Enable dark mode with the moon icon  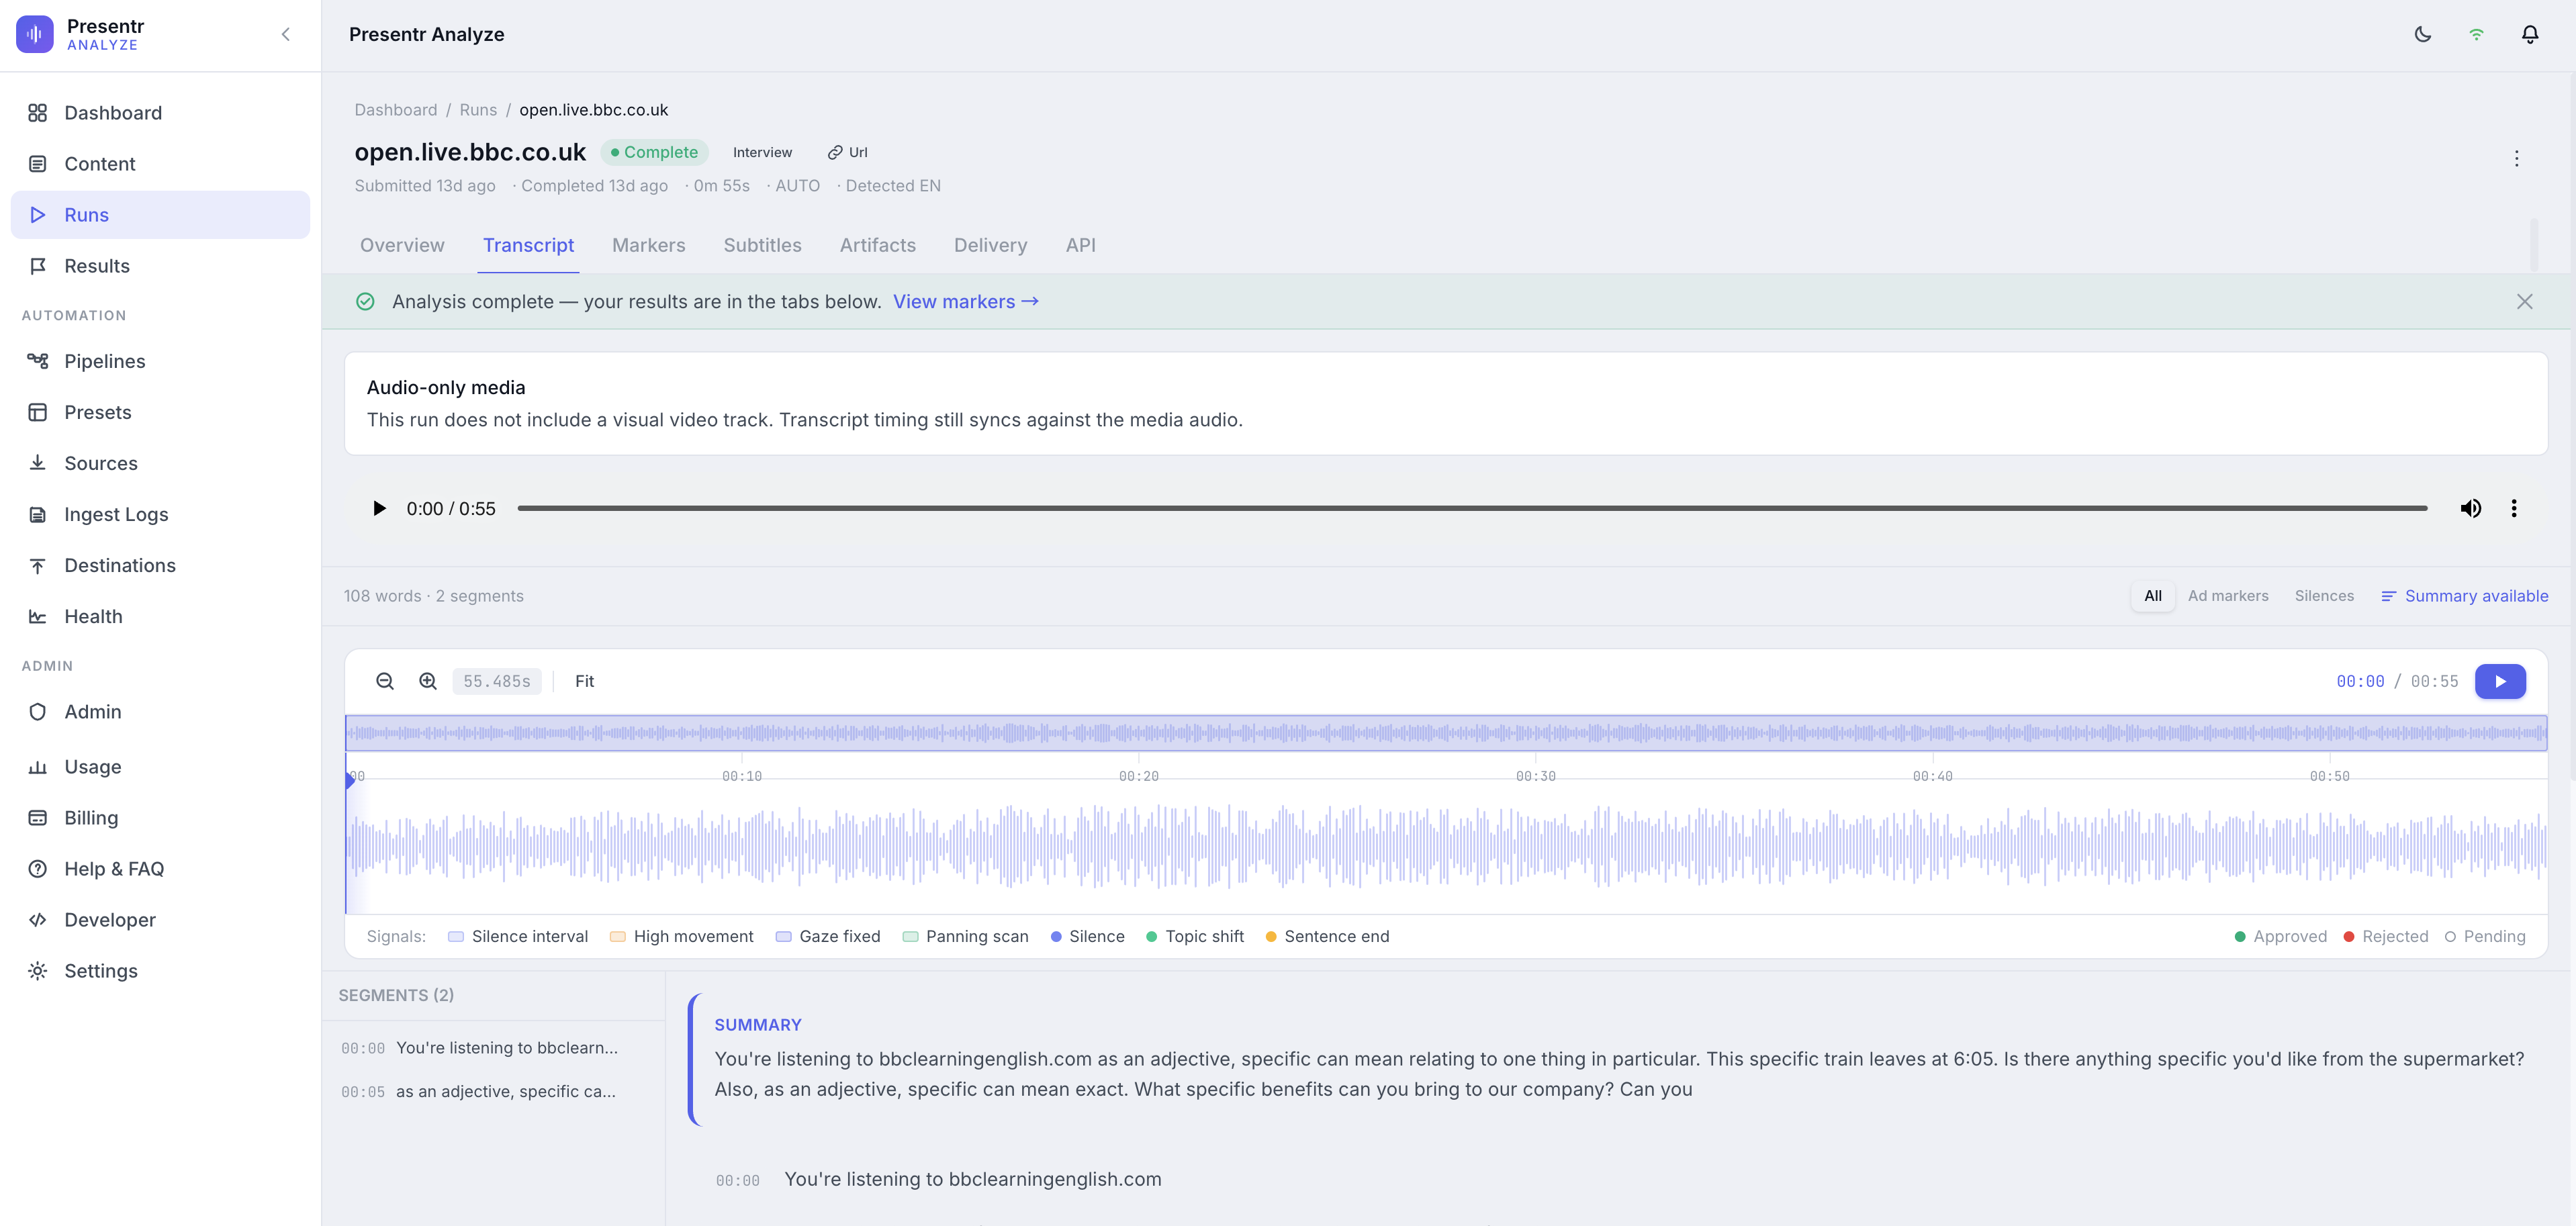click(x=2422, y=34)
